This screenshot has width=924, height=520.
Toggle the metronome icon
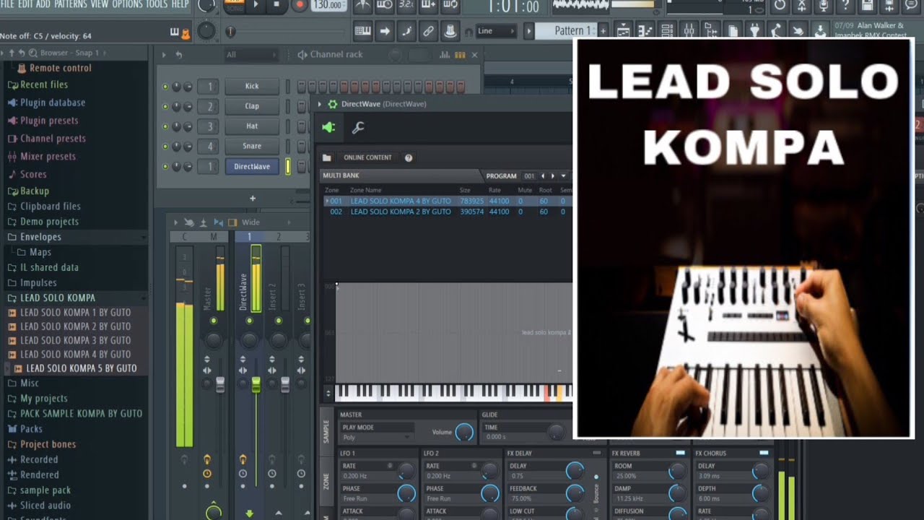(363, 5)
